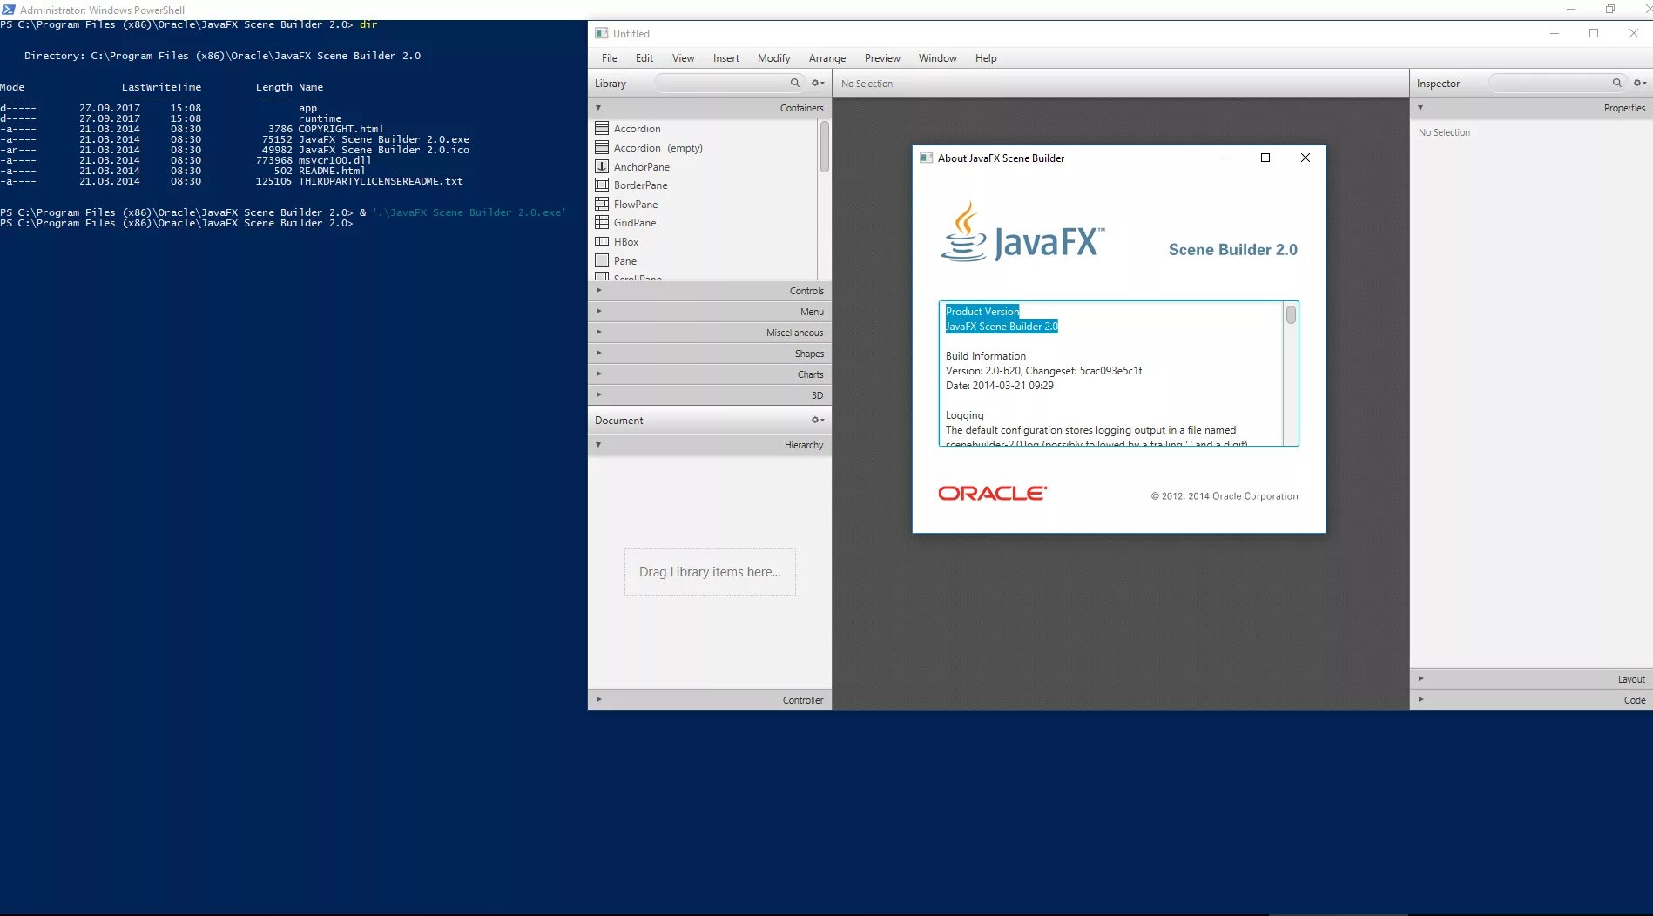Expand the 3D library section
This screenshot has width=1653, height=916.
[598, 394]
